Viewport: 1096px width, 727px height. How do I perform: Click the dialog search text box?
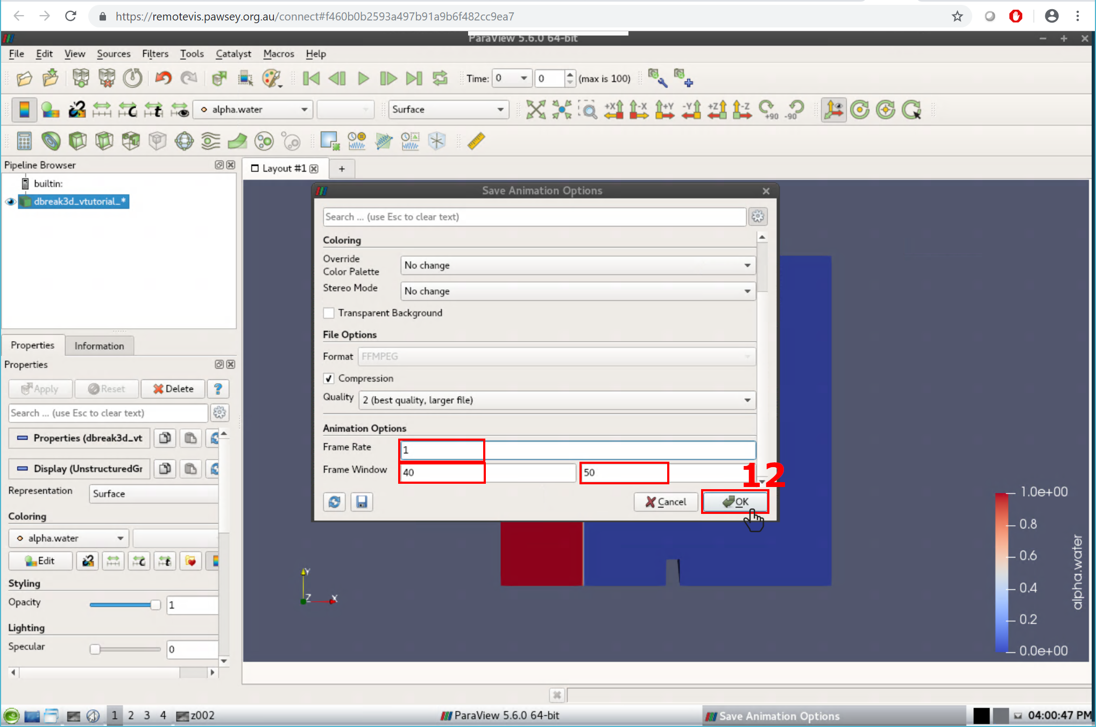(534, 217)
